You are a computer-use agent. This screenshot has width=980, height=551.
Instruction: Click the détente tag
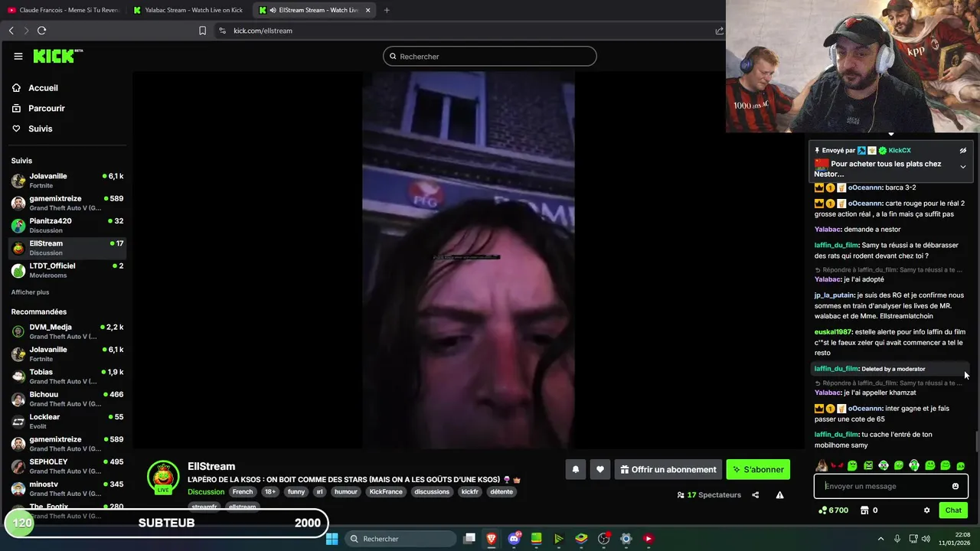point(501,492)
